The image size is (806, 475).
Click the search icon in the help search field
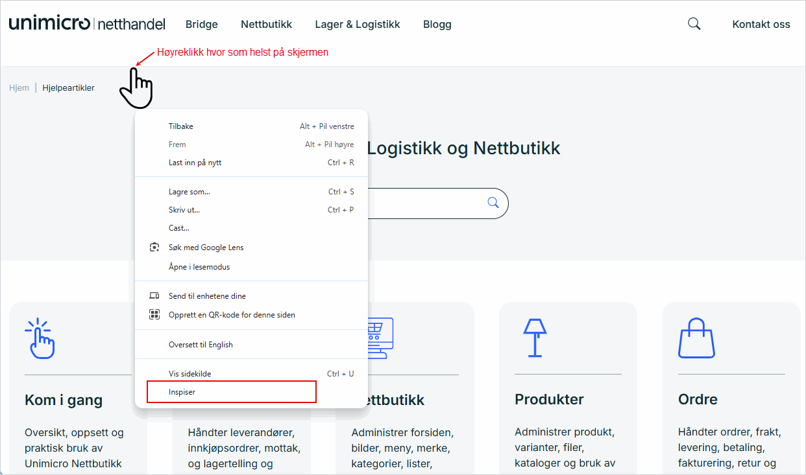493,203
